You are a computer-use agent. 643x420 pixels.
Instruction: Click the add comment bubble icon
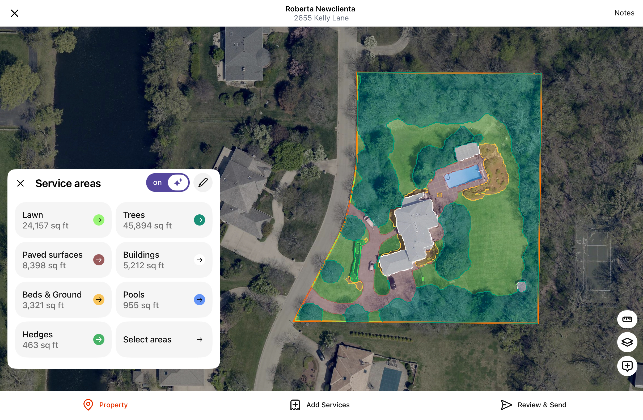tap(627, 366)
